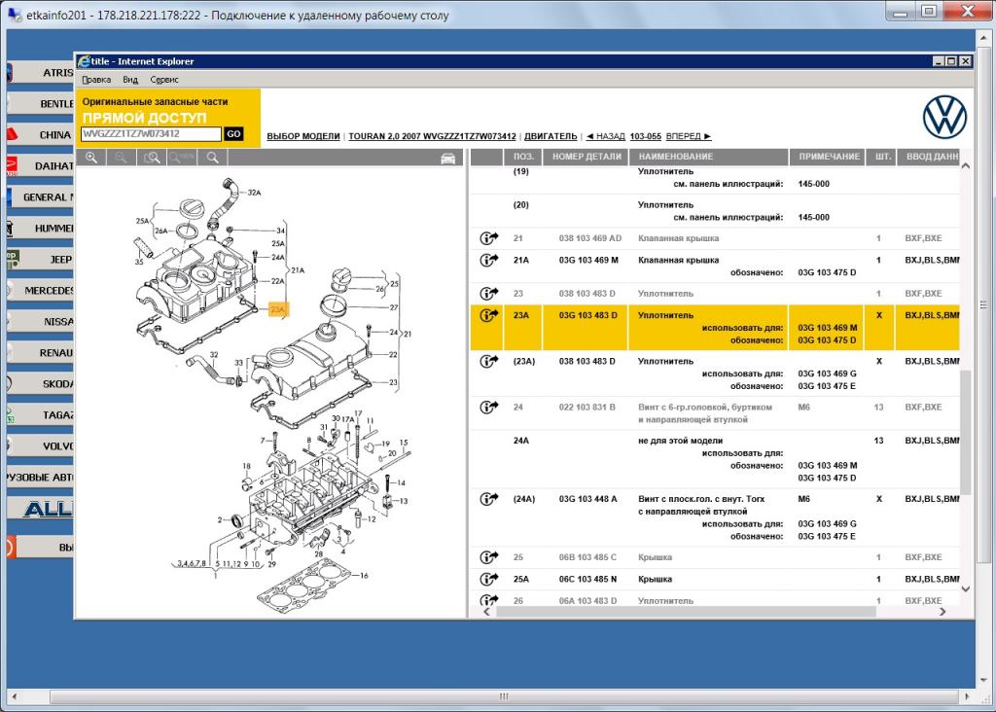Select the BENTLEY catalog button

(40, 103)
